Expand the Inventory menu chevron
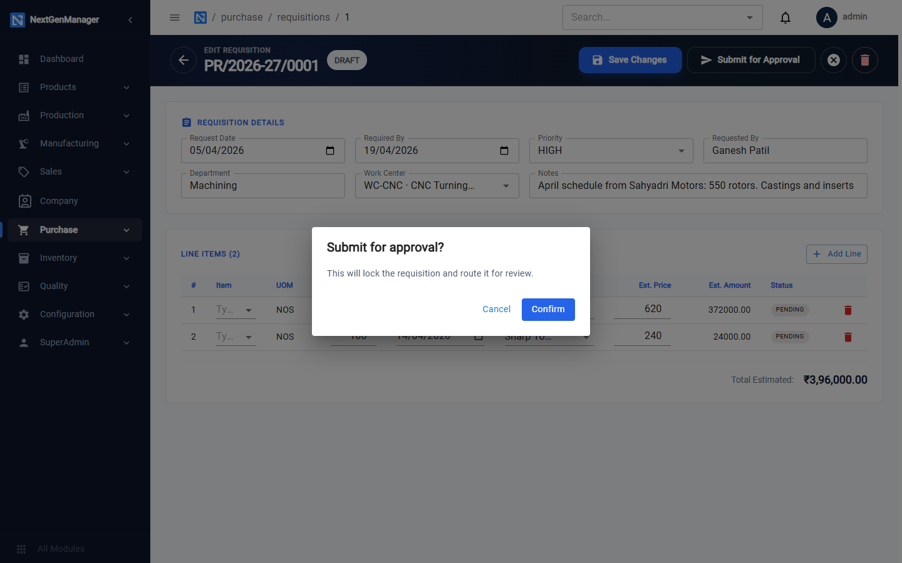Image resolution: width=902 pixels, height=563 pixels. (x=127, y=258)
